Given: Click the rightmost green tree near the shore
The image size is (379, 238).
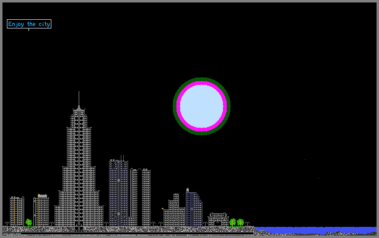Looking at the screenshot, I should click(x=240, y=223).
